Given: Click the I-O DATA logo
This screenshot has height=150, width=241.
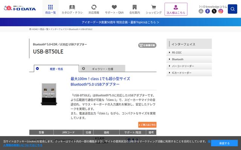Looking at the screenshot, I should pyautogui.click(x=20, y=8).
